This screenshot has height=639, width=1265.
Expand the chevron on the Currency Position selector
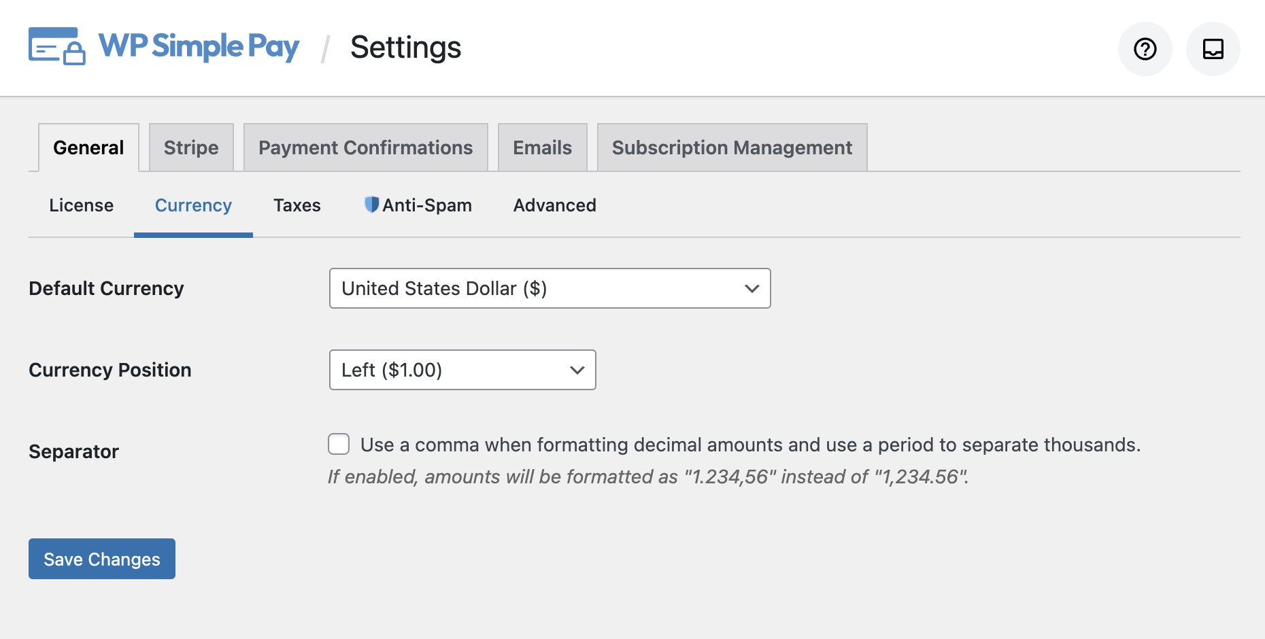[577, 370]
